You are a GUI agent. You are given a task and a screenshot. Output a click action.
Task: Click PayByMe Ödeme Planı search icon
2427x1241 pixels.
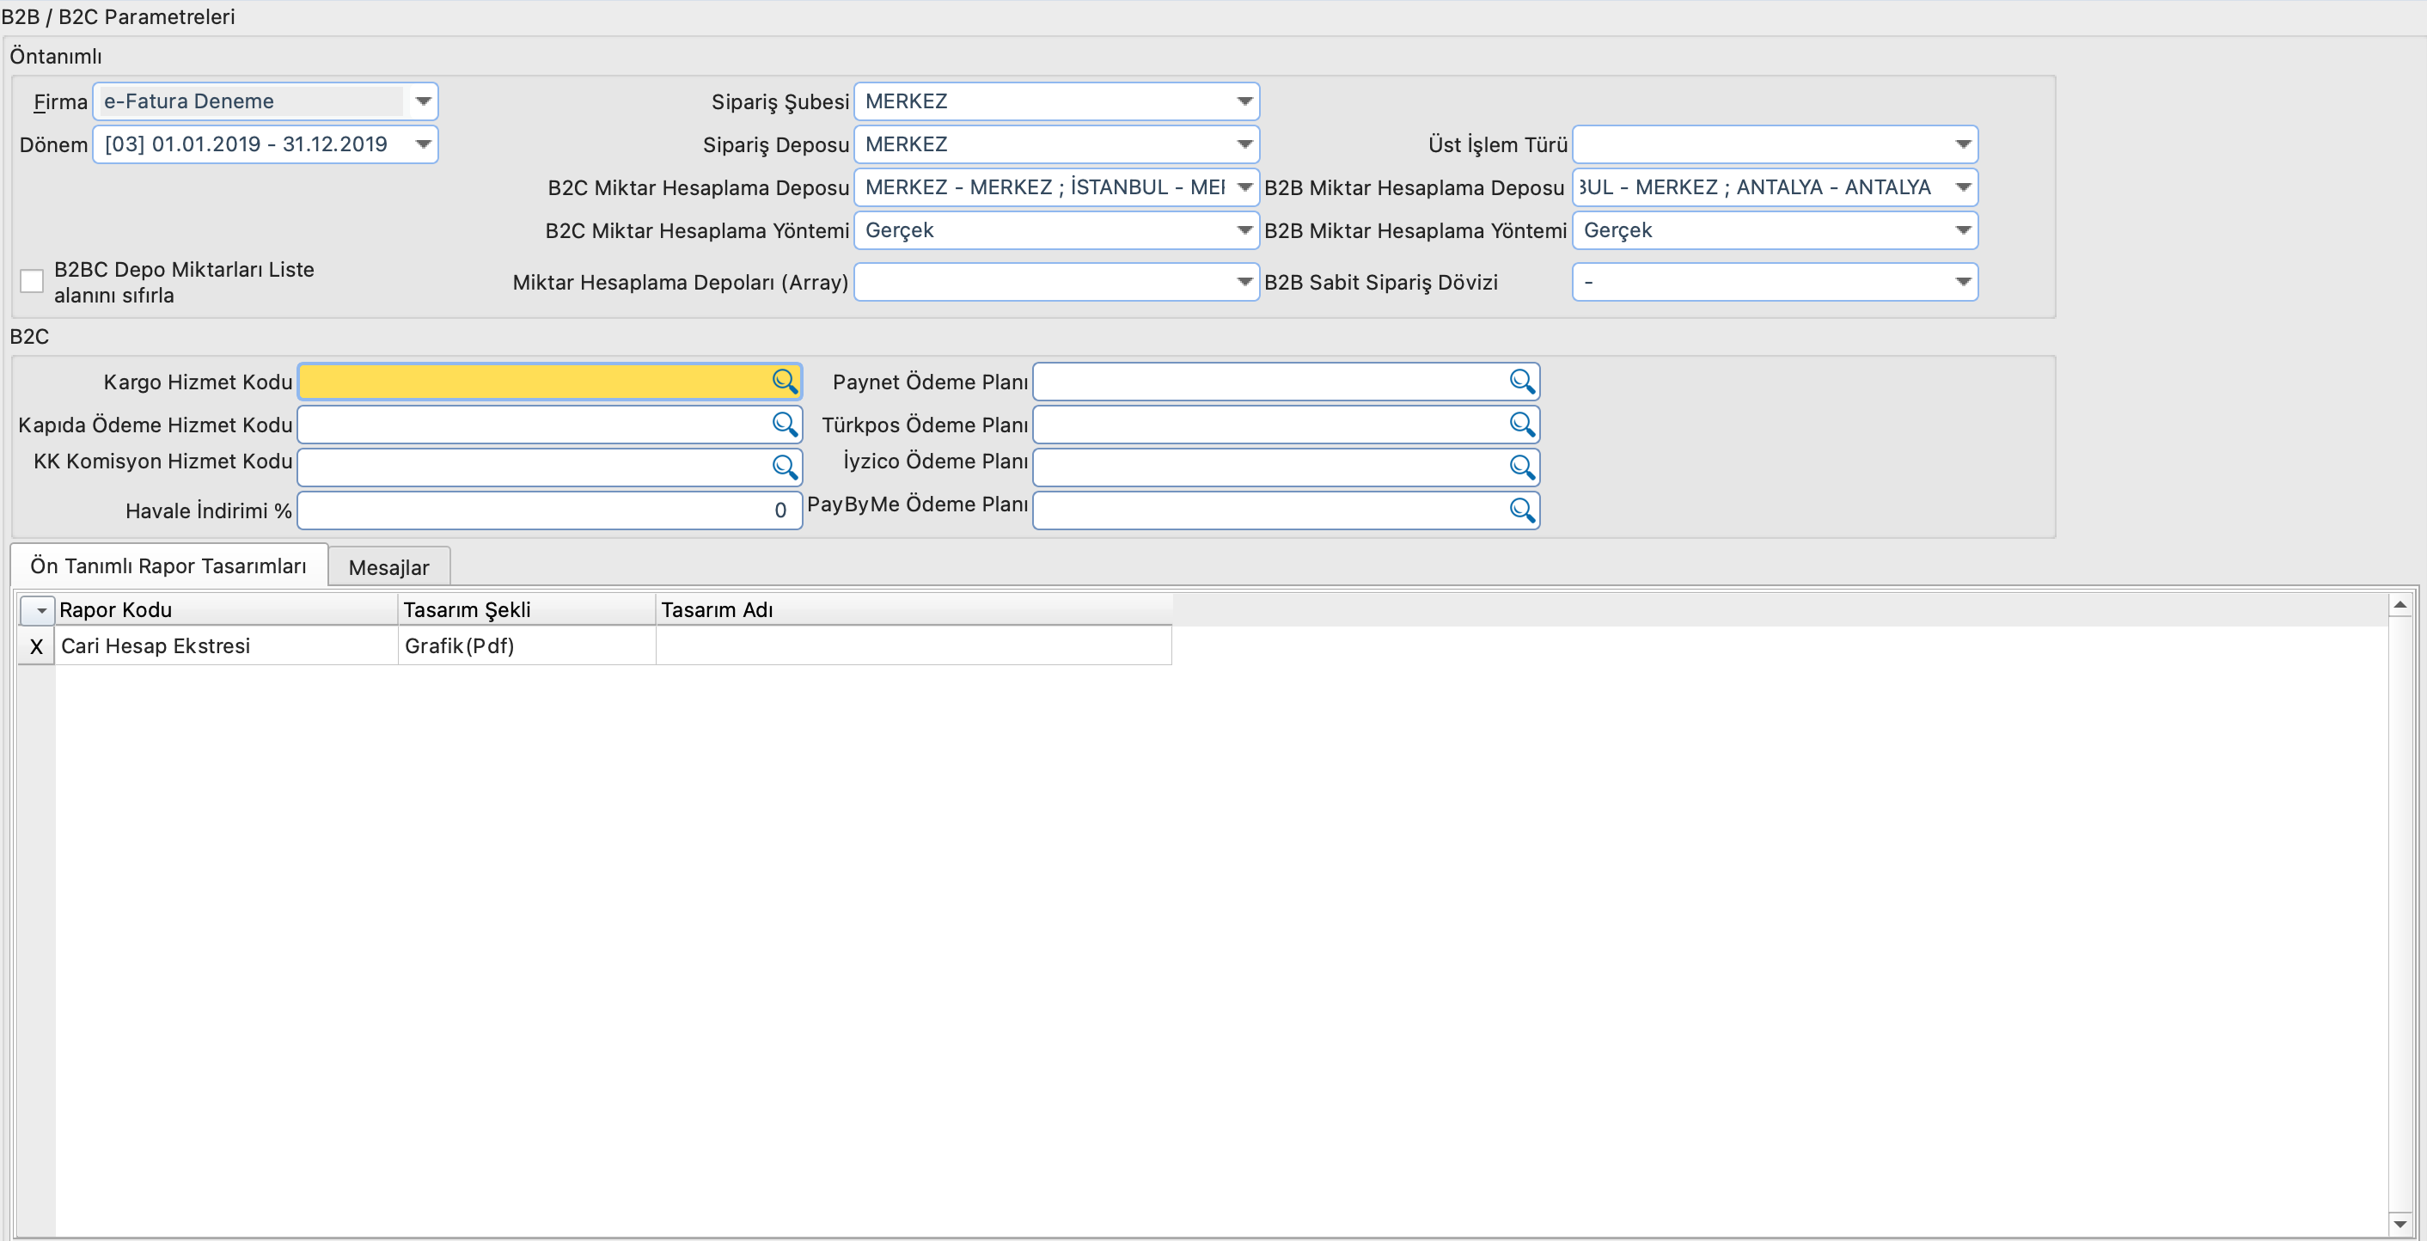[1521, 510]
